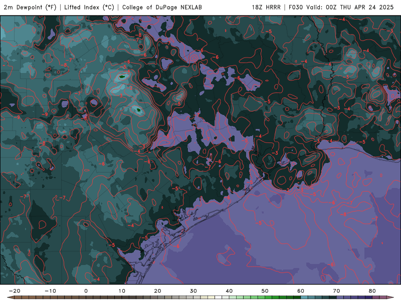
Task: Click the "College of DuPage NEXLAB" label
Action: pyautogui.click(x=162, y=7)
